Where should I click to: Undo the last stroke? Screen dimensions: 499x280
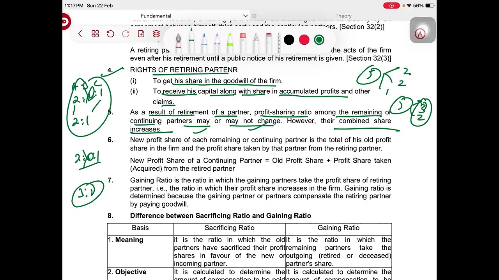[110, 34]
